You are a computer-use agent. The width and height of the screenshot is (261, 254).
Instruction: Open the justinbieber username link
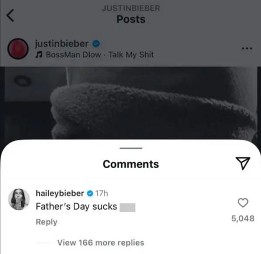coord(61,44)
